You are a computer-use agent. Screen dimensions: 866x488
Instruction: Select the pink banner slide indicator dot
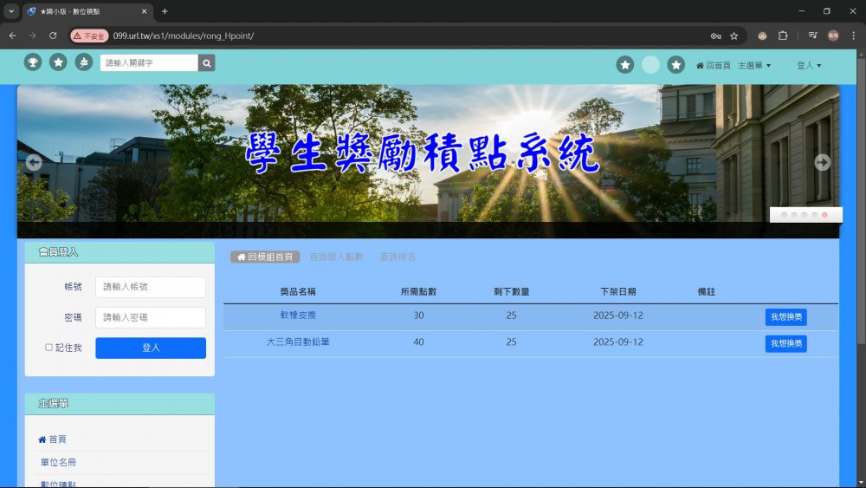pos(824,214)
